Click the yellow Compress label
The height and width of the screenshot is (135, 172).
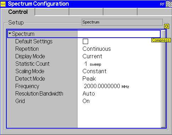pos(161,40)
